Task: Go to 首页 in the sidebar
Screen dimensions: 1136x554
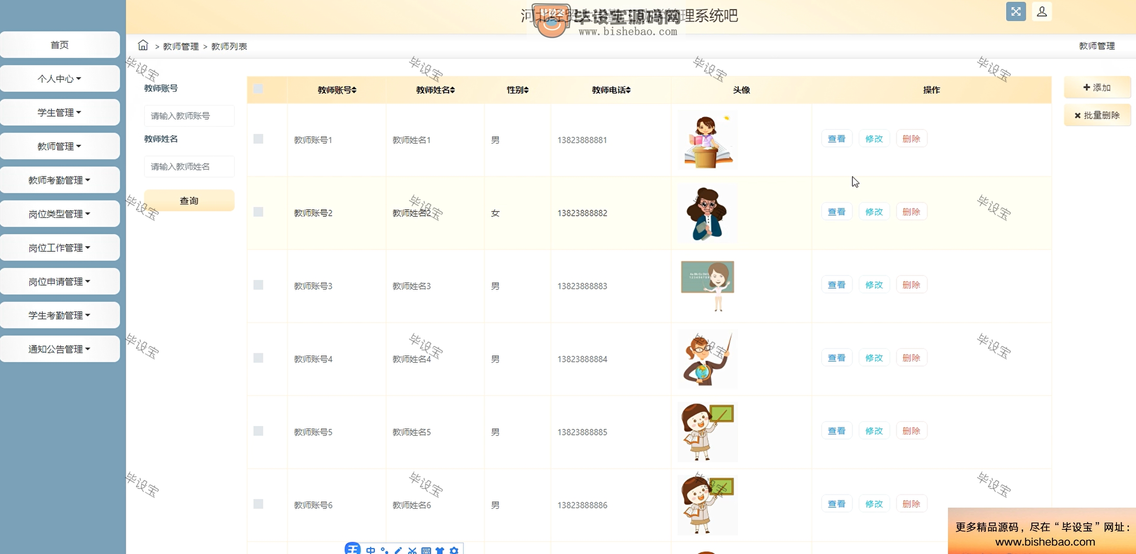Action: pyautogui.click(x=60, y=44)
